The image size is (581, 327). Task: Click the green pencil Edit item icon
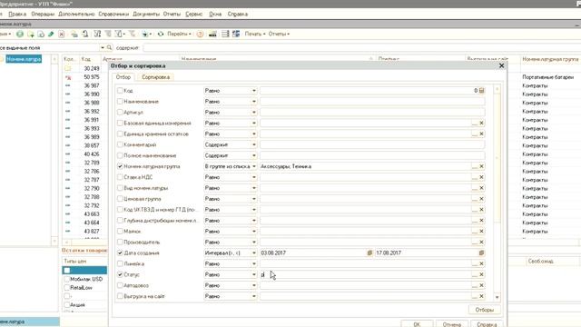pos(51,35)
